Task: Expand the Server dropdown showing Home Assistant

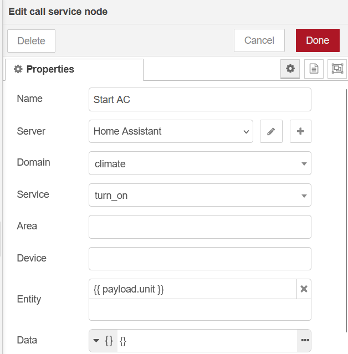Action: click(x=171, y=131)
